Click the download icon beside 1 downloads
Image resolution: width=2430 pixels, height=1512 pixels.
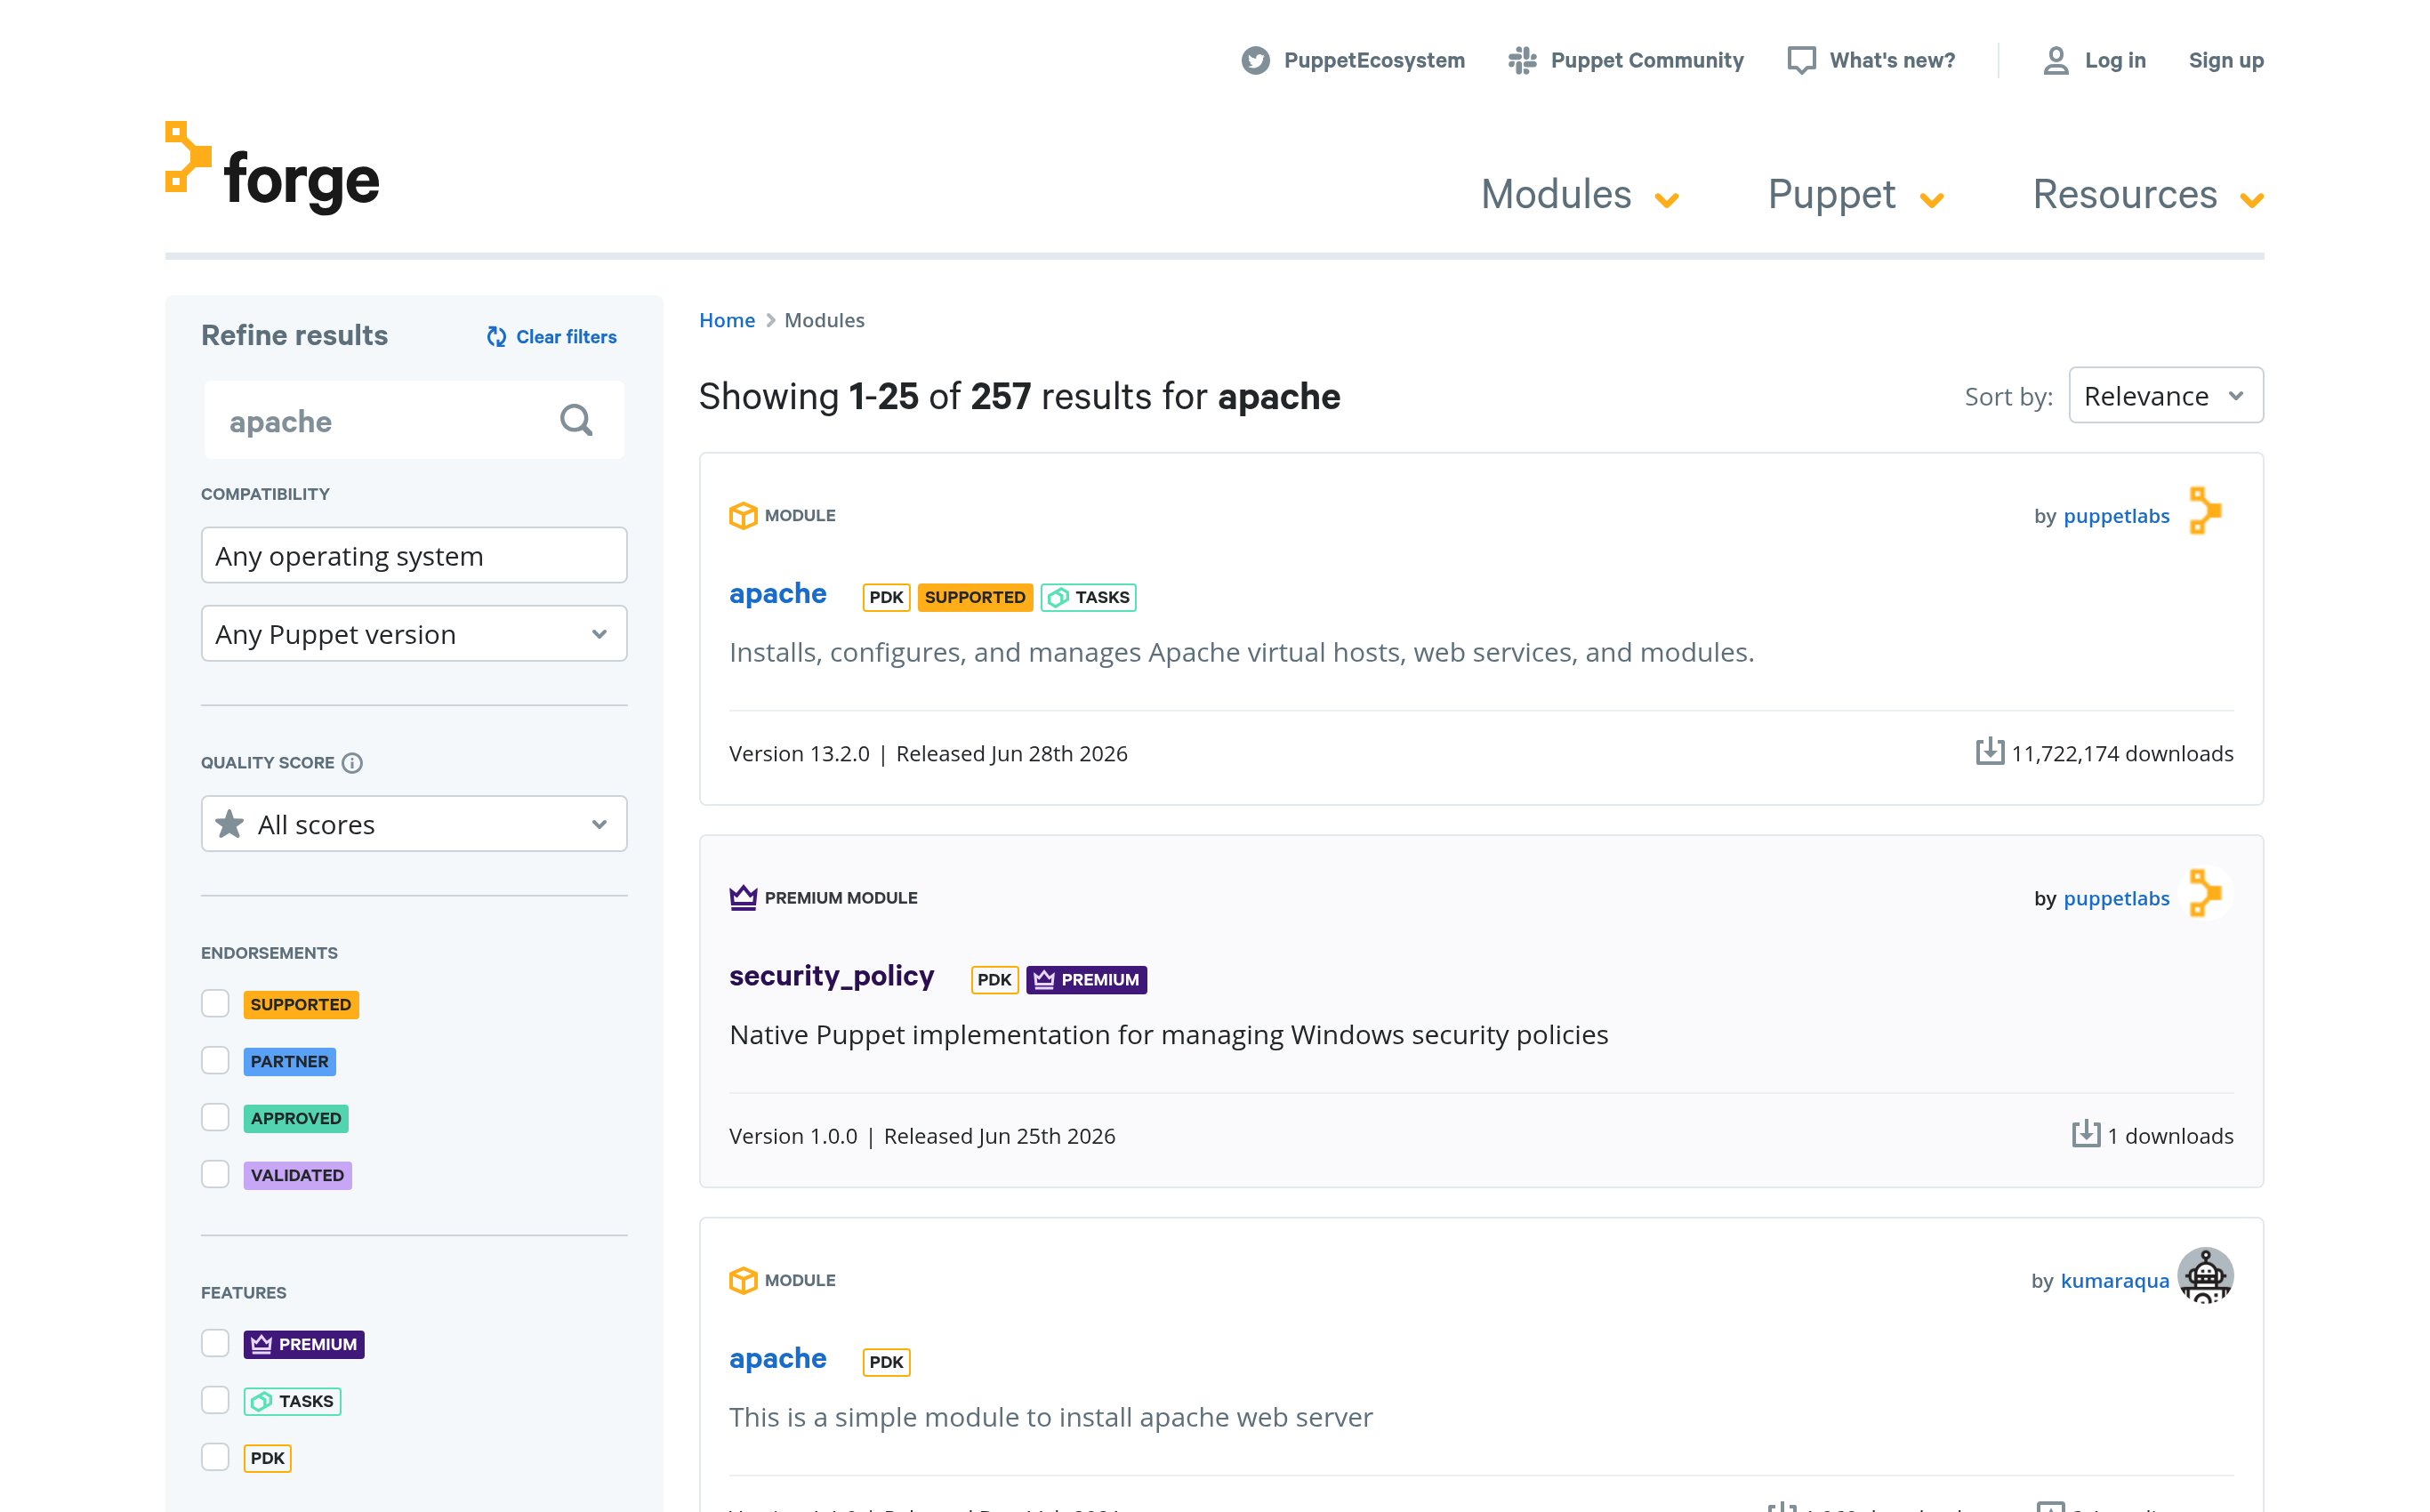click(x=2086, y=1133)
